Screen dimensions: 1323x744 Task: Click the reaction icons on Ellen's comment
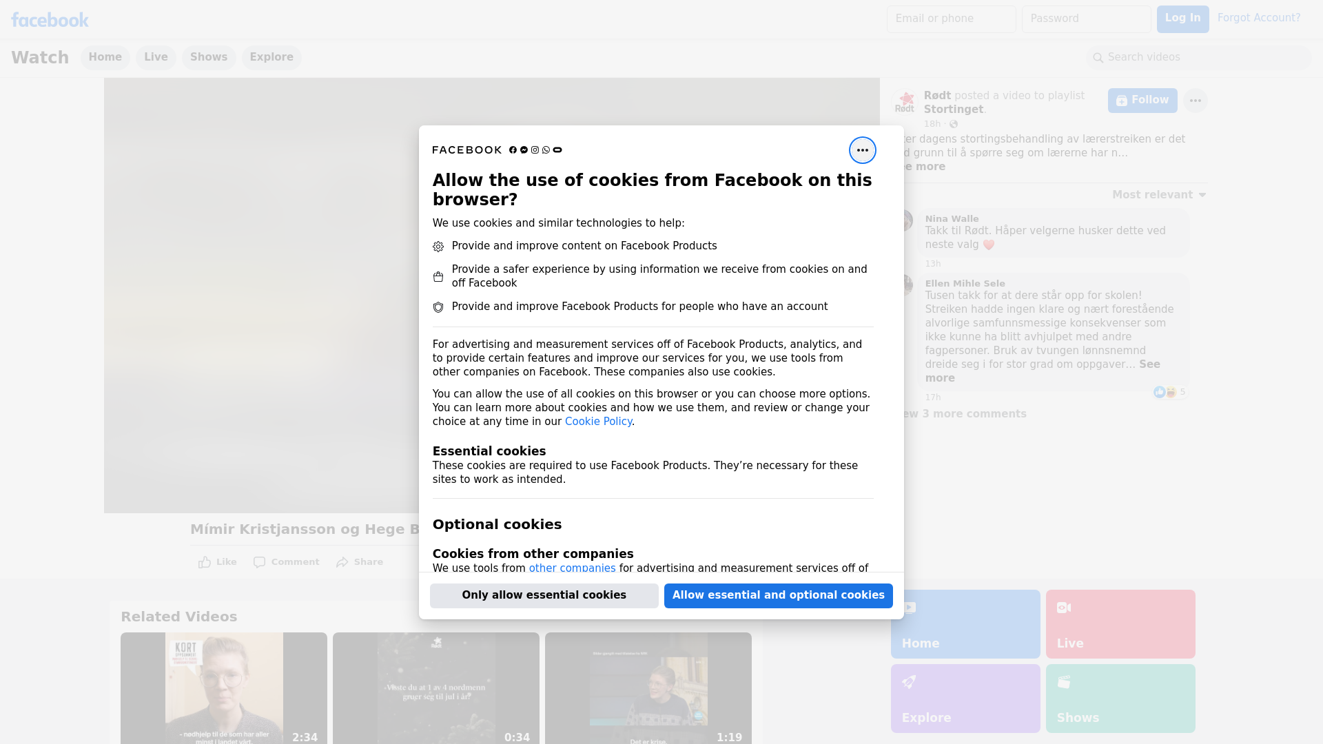(x=1165, y=392)
